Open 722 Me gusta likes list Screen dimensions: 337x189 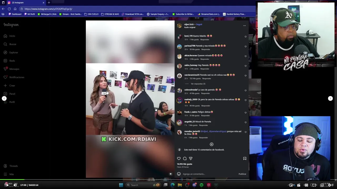point(195,78)
